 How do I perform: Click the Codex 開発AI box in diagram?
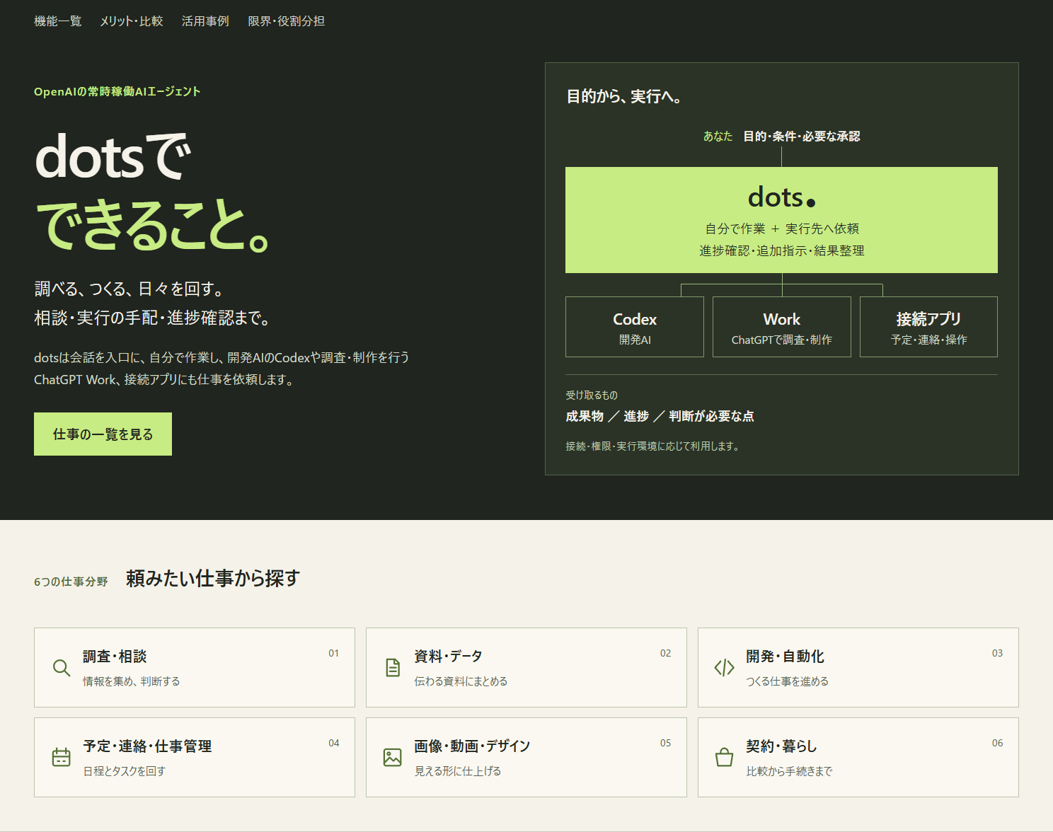coord(635,327)
